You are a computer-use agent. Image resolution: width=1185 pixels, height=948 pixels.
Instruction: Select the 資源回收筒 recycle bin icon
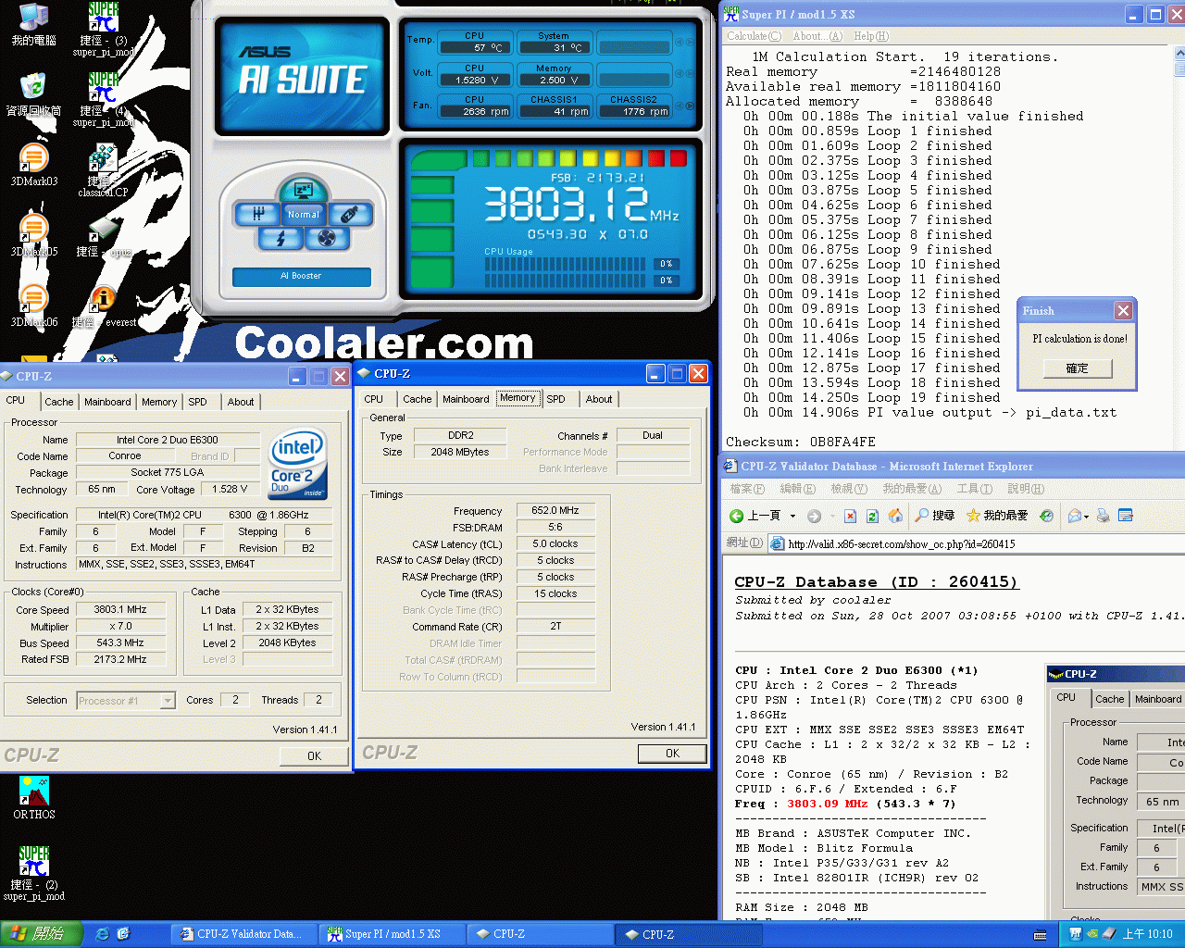click(x=34, y=94)
